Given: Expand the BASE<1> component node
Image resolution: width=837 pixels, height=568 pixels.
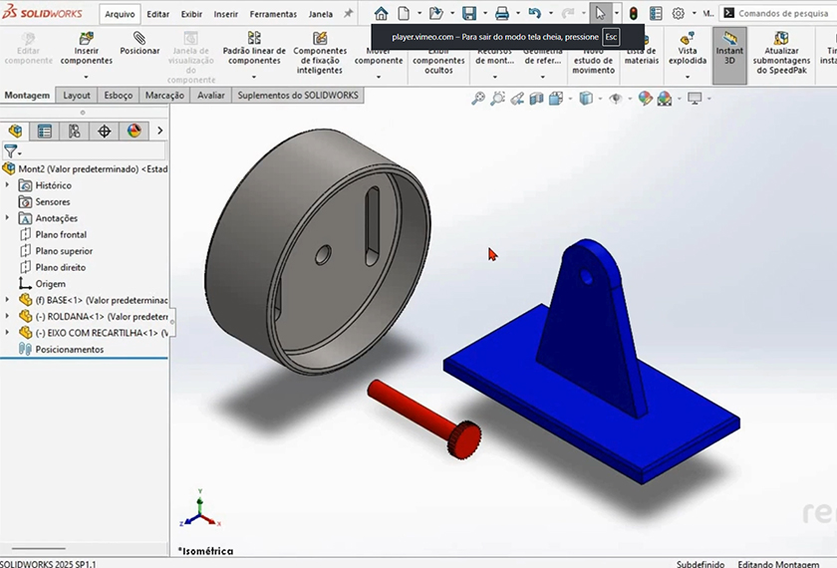Looking at the screenshot, I should pyautogui.click(x=8, y=299).
